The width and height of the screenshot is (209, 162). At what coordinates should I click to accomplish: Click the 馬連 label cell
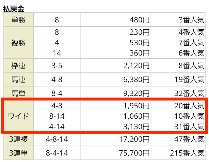[18, 80]
